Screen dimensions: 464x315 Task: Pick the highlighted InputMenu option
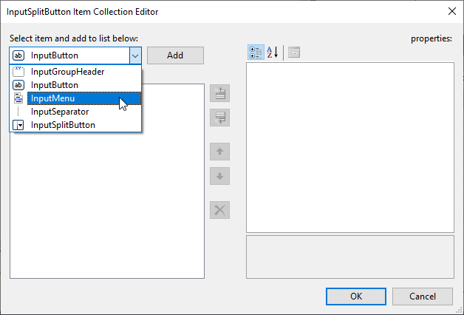tap(52, 98)
